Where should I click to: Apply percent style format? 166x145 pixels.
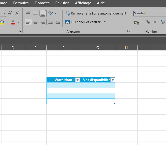click(148, 22)
